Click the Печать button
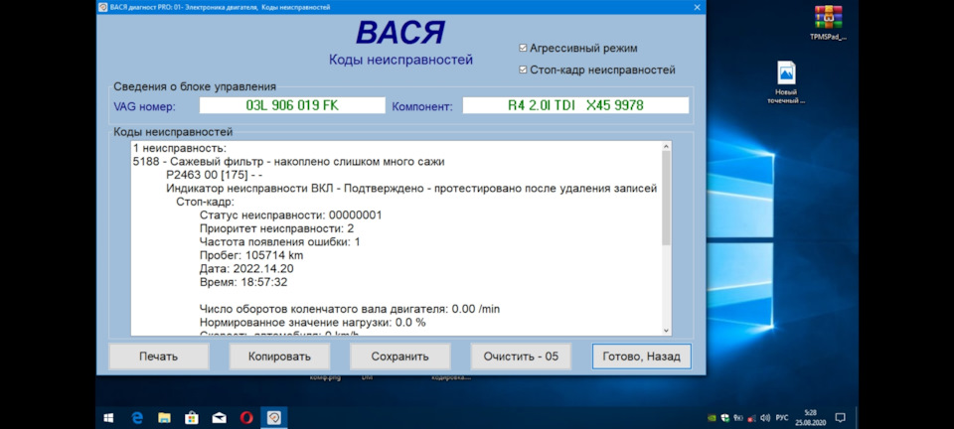Viewport: 954px width, 429px height. [159, 357]
